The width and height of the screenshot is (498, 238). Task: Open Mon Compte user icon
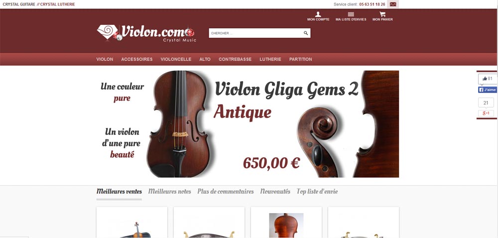point(318,14)
